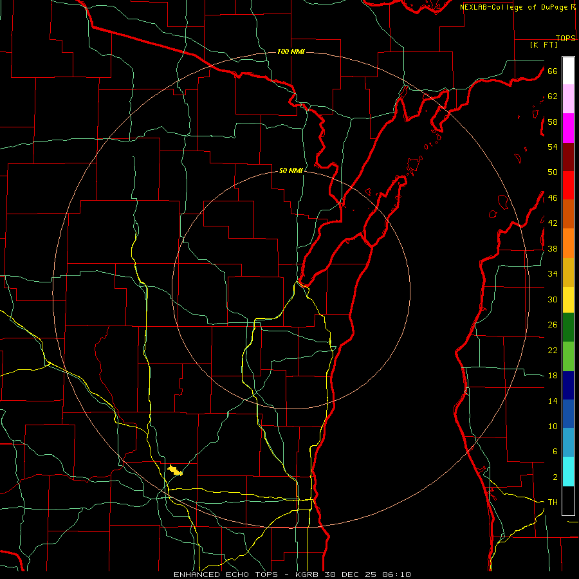This screenshot has height=579, width=579.
Task: Select the light green legend color block
Action: coord(568,356)
